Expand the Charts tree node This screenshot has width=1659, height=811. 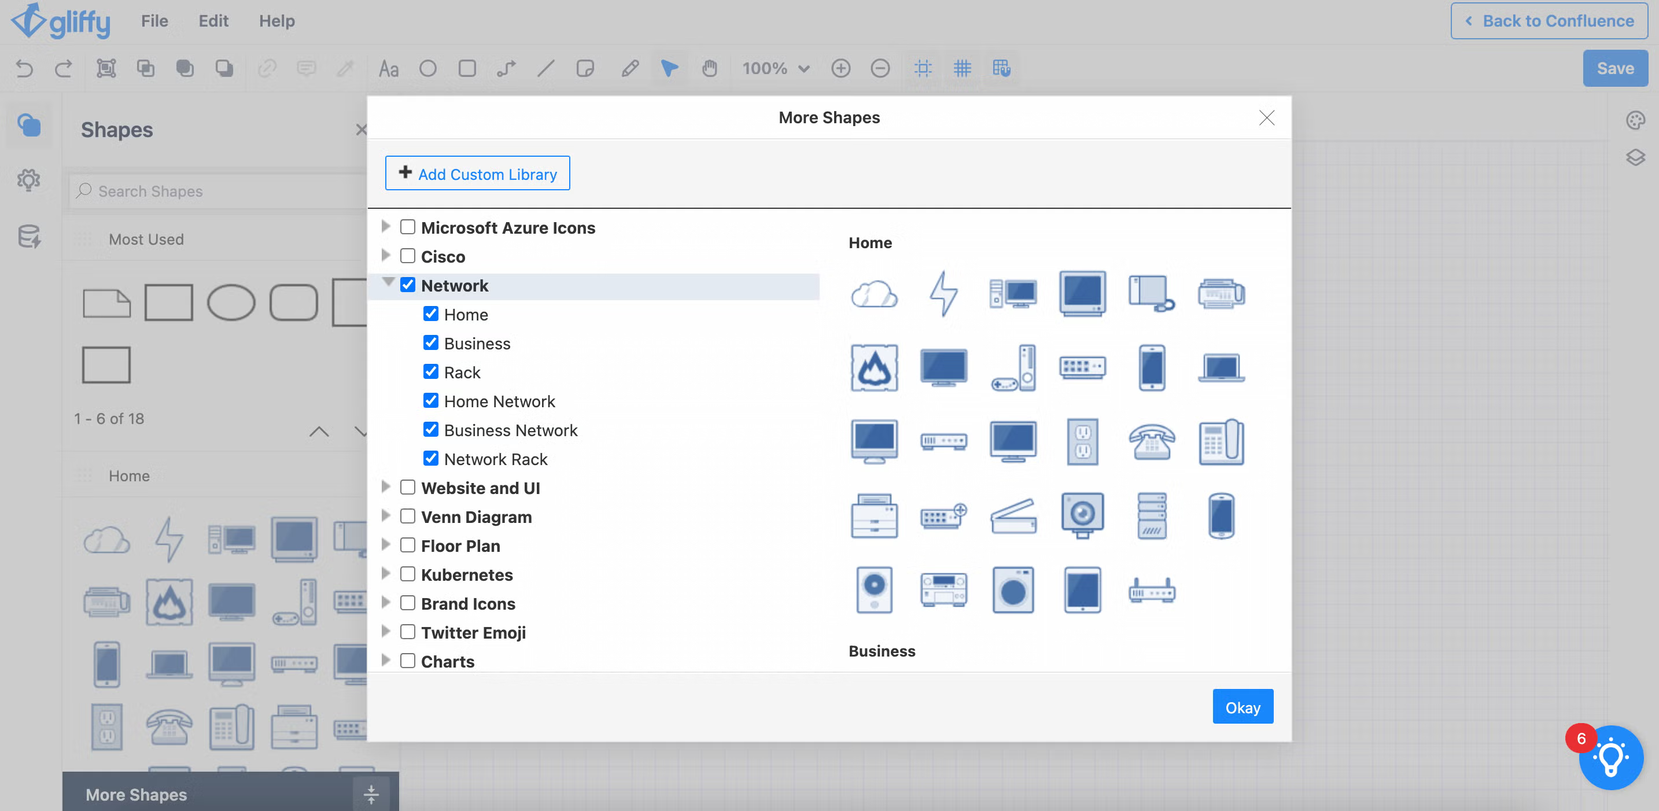tap(385, 659)
